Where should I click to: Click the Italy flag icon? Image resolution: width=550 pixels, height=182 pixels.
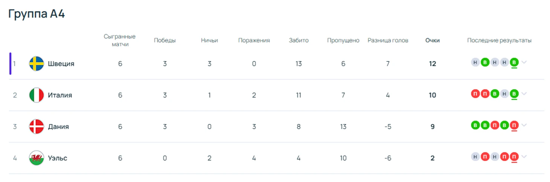coord(37,95)
